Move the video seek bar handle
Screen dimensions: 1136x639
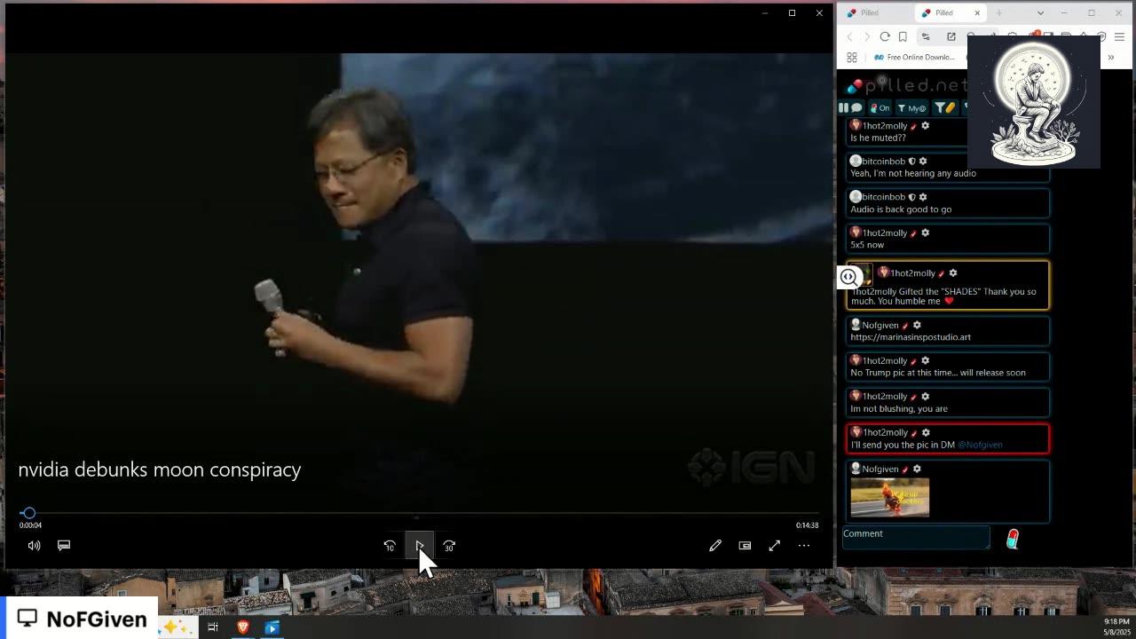click(28, 513)
